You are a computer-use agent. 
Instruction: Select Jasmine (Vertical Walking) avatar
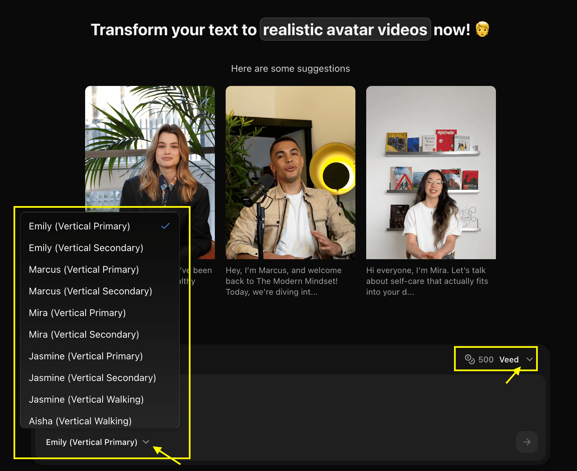coord(100,399)
